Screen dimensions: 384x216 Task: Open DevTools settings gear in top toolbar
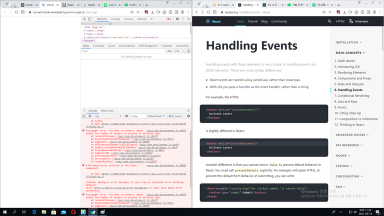click(x=177, y=19)
